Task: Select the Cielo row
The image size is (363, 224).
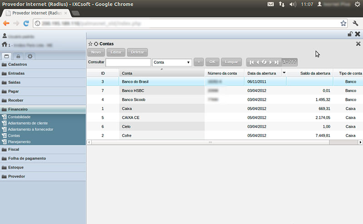Action: coord(225,127)
